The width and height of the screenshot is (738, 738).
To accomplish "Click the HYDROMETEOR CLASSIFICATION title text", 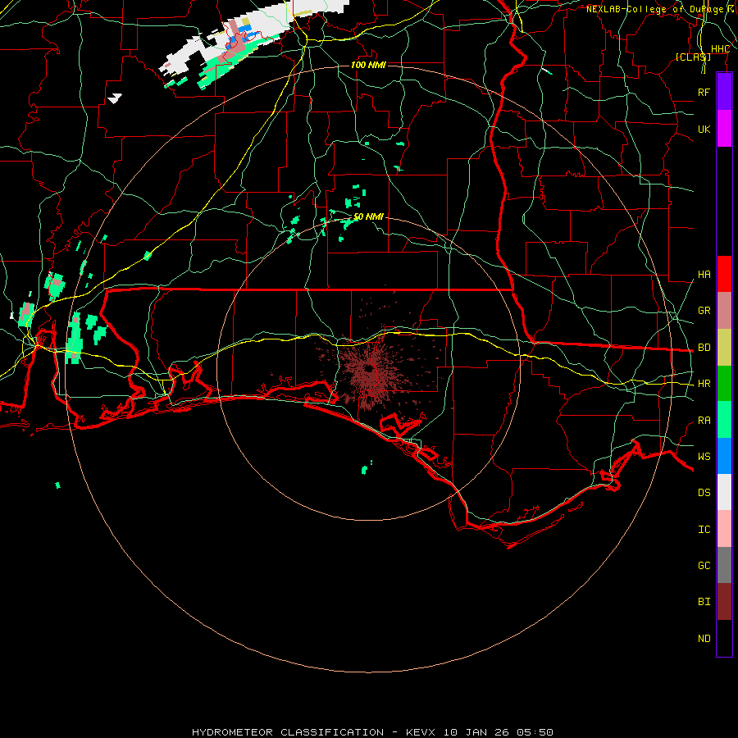I will [x=288, y=732].
